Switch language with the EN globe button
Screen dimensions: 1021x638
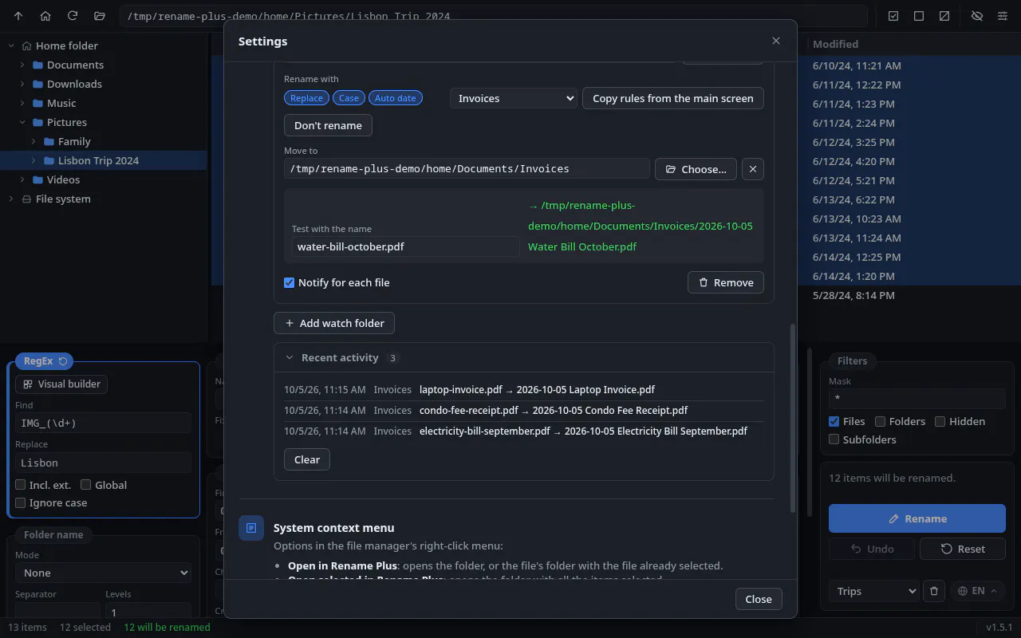pos(978,591)
